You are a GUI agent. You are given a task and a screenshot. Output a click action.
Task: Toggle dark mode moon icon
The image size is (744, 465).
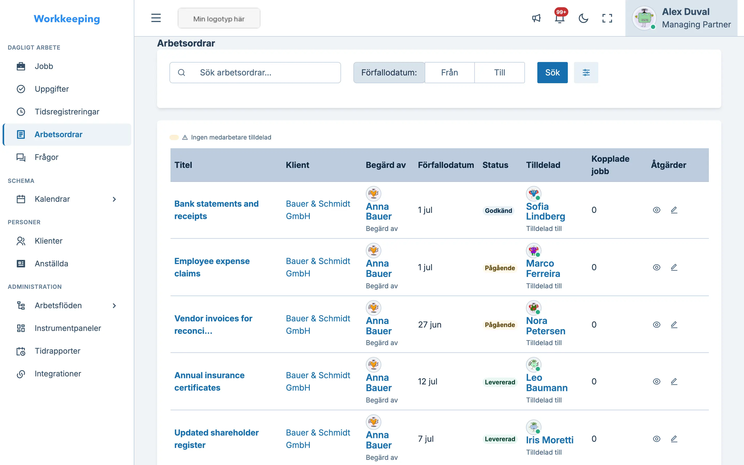tap(583, 18)
